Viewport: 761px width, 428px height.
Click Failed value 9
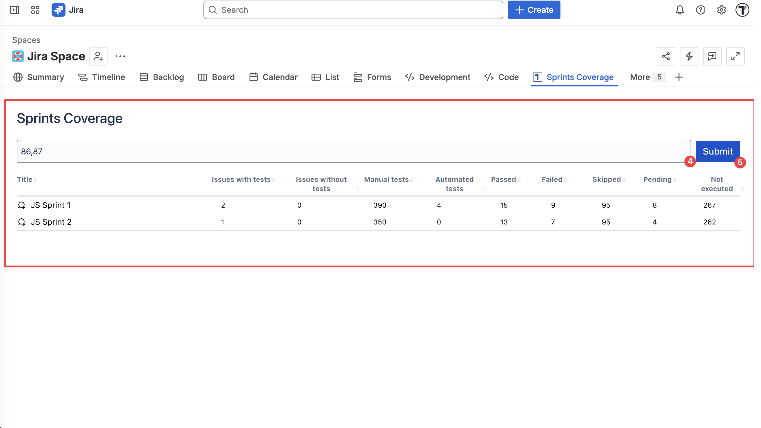tap(553, 205)
